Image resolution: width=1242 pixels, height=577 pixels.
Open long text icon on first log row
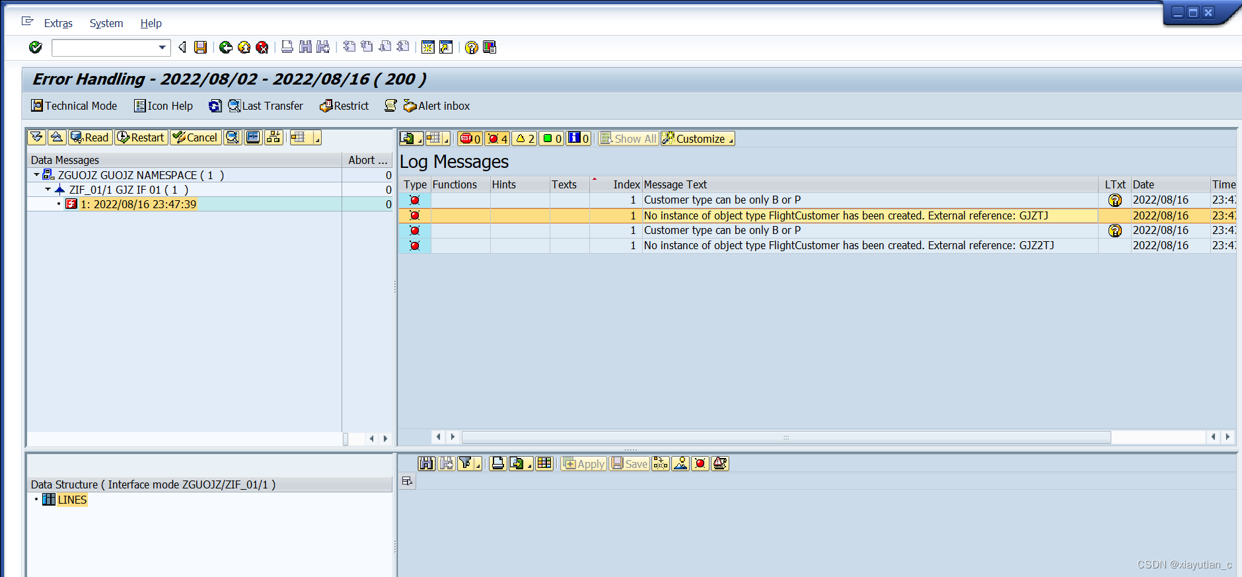click(1115, 200)
